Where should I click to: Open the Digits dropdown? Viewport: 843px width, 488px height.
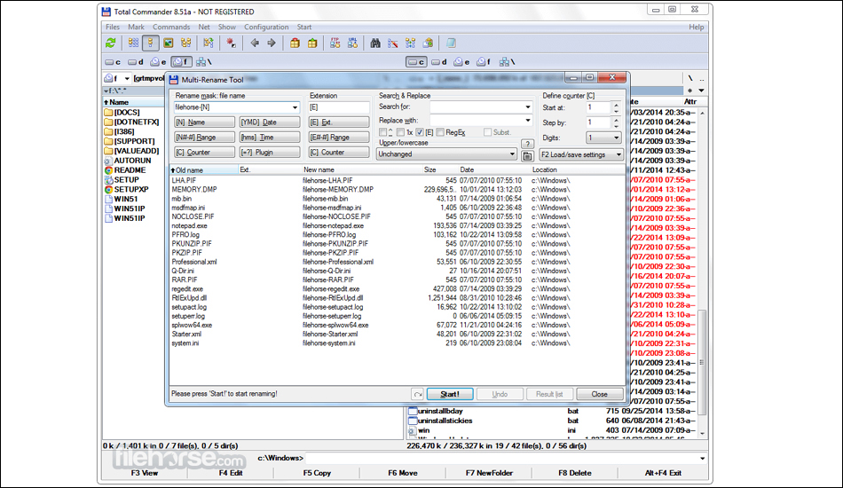pyautogui.click(x=603, y=138)
